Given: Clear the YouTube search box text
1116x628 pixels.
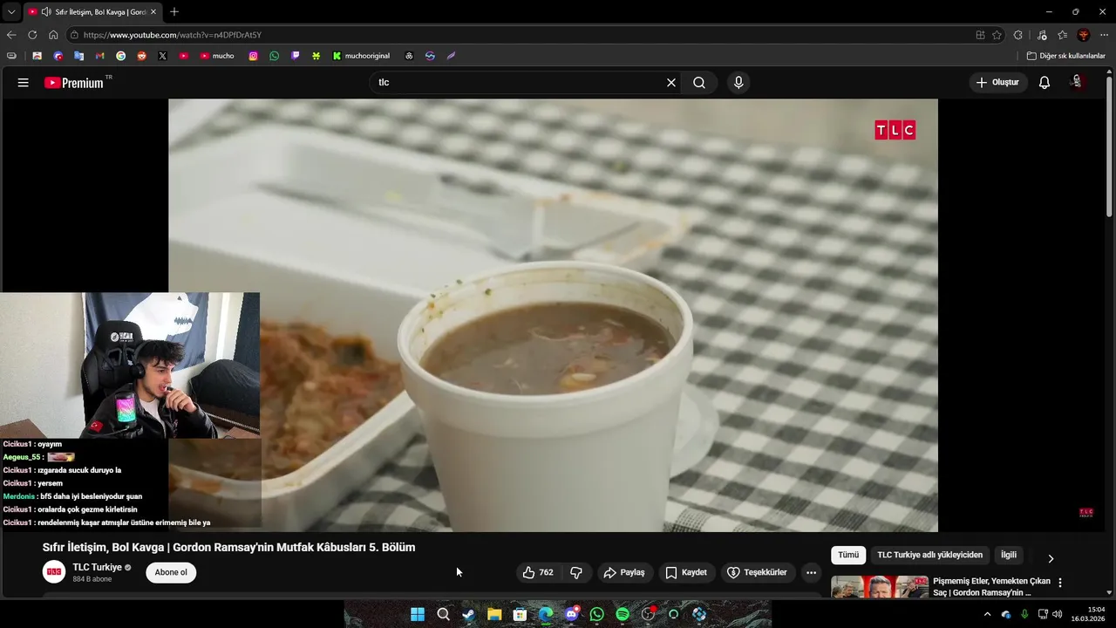Looking at the screenshot, I should coord(671,83).
